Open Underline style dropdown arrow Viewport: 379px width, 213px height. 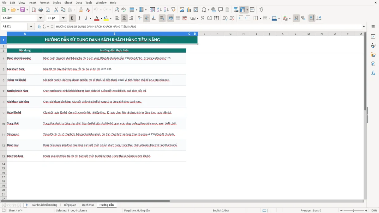tap(90, 18)
